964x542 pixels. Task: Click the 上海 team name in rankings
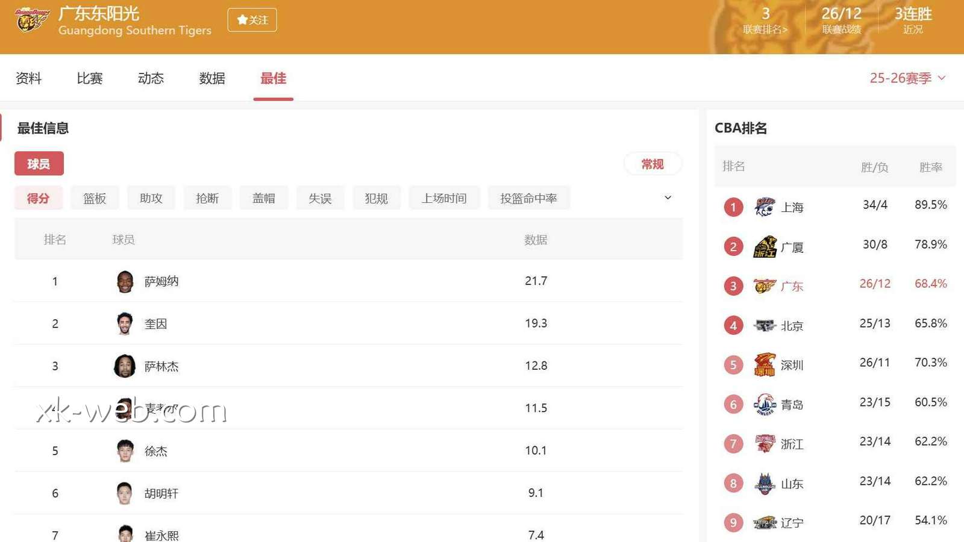792,208
